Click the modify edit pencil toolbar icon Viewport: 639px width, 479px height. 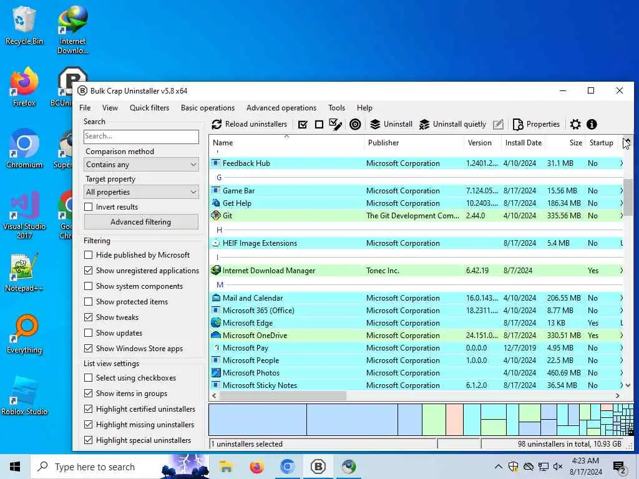[498, 124]
